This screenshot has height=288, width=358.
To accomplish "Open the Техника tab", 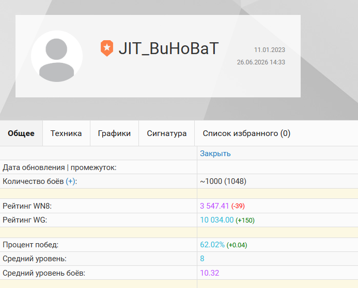I will (66, 133).
